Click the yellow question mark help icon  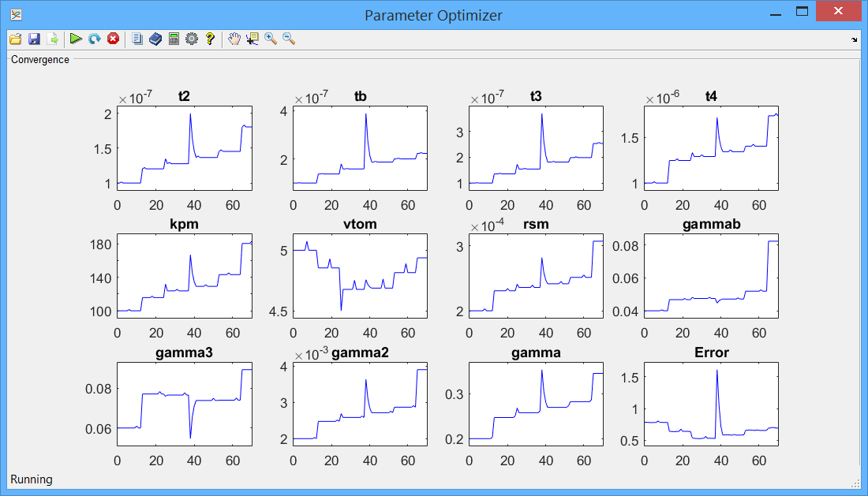210,39
